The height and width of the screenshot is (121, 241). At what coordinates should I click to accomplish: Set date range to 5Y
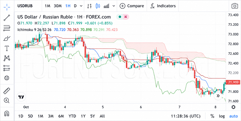[x=92, y=116]
